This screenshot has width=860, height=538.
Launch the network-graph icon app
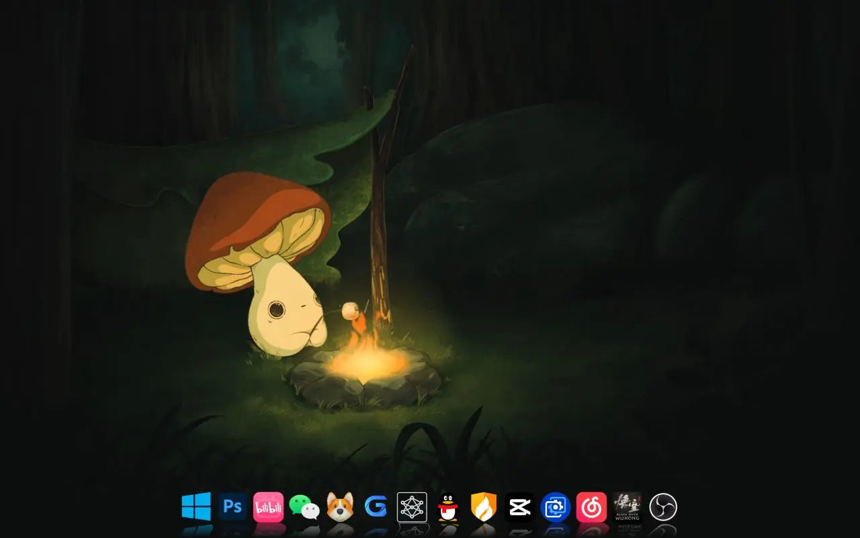tap(412, 507)
